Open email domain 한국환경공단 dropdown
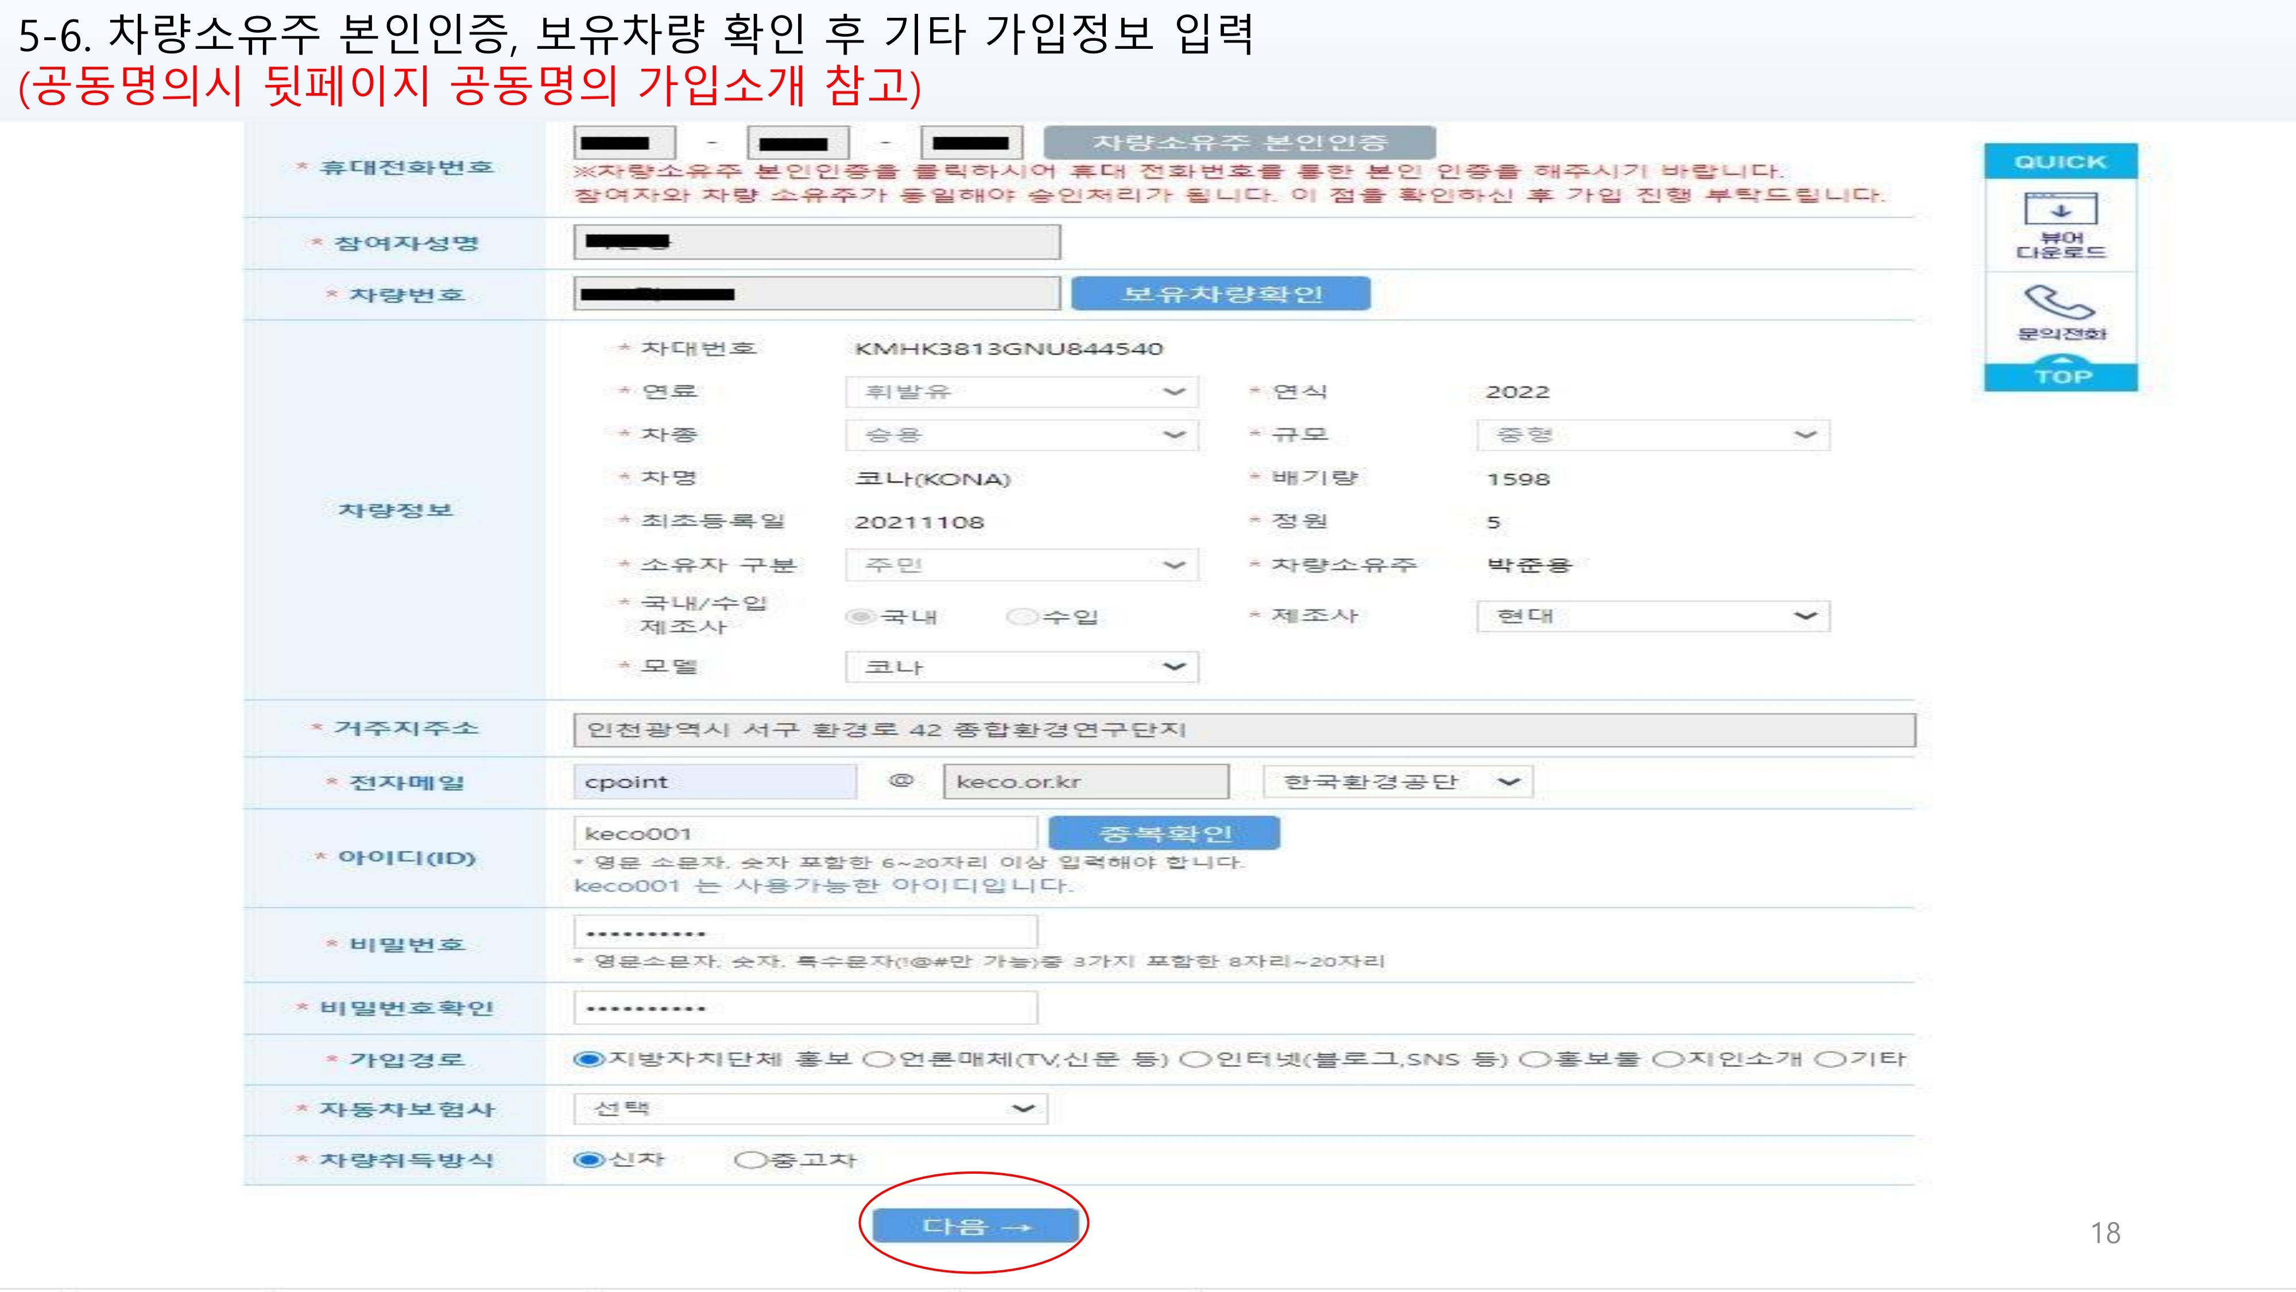Viewport: 2296px width, 1292px height. pos(1397,782)
